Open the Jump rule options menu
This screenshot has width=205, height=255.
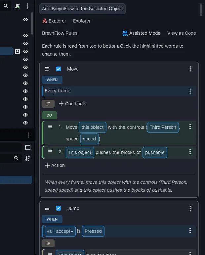(x=191, y=208)
